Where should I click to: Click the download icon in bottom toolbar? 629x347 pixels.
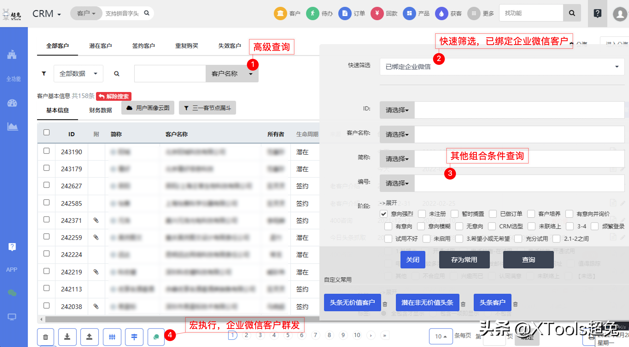(67, 337)
